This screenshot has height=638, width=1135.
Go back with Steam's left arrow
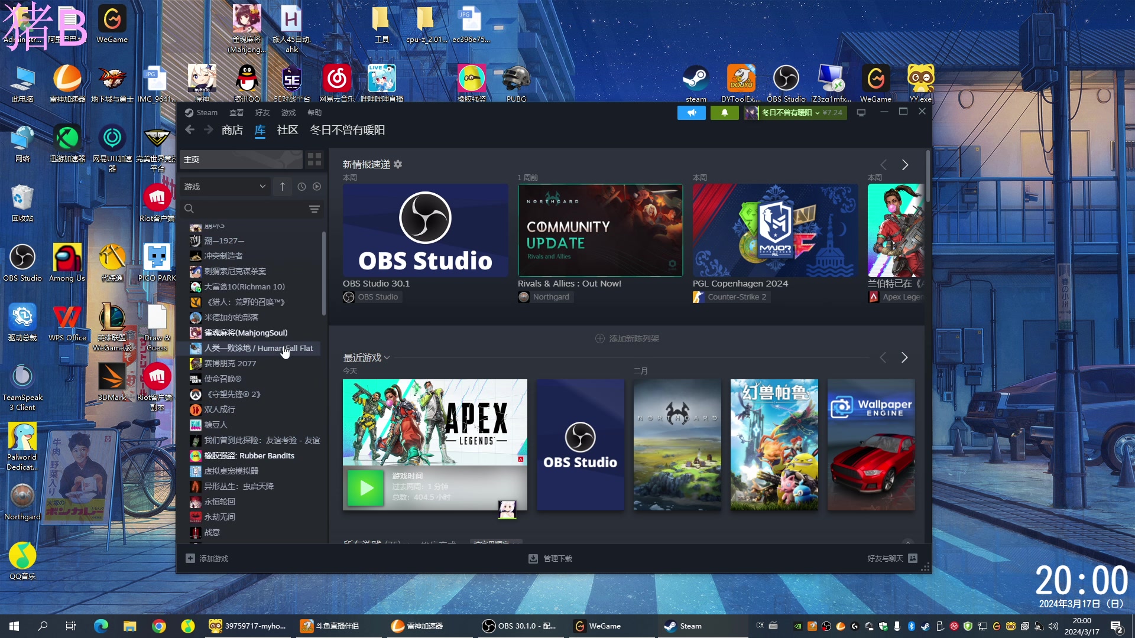pyautogui.click(x=190, y=130)
